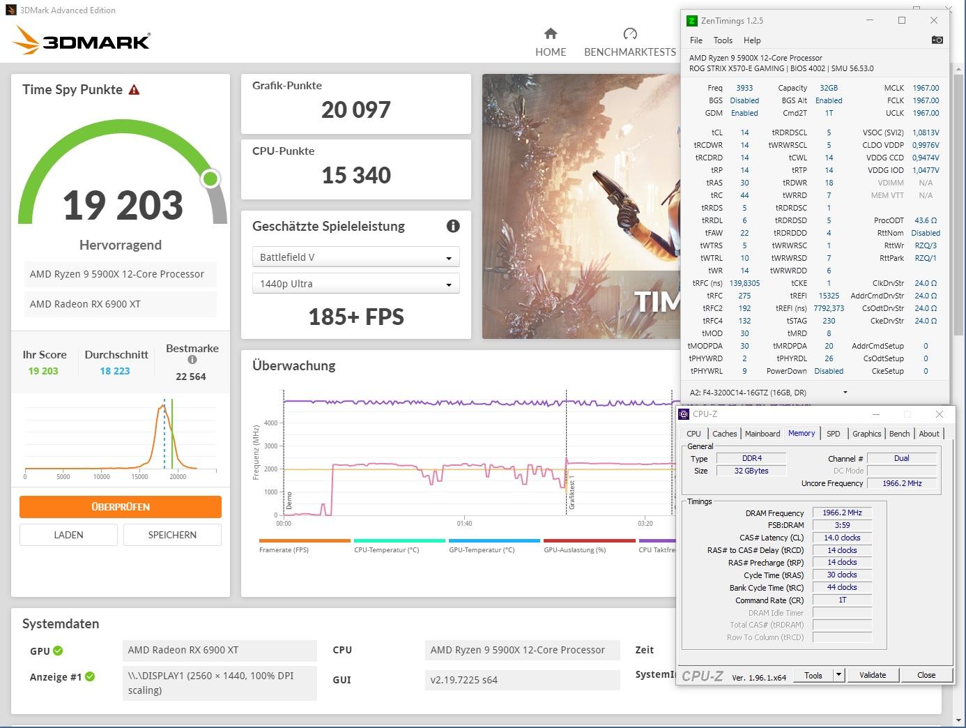Click green check icon next to Anzeige #1

coord(90,676)
